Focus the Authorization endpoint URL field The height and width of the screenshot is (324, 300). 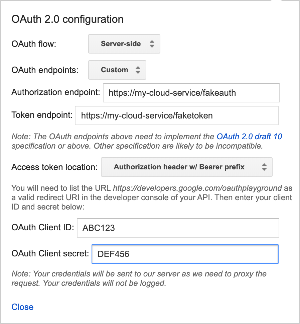[x=191, y=93]
